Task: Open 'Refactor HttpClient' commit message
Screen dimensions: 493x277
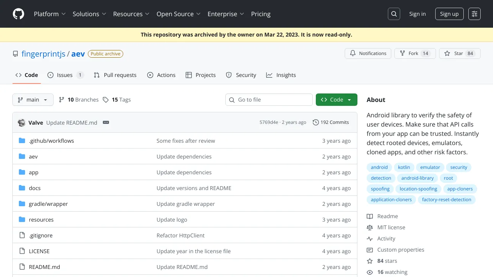Action: 181,235
